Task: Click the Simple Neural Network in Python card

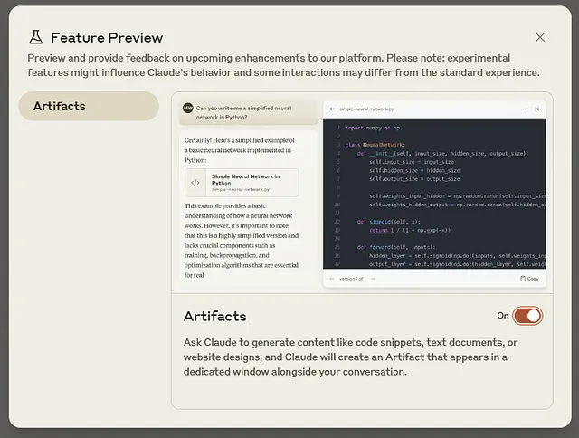Action: tap(242, 183)
